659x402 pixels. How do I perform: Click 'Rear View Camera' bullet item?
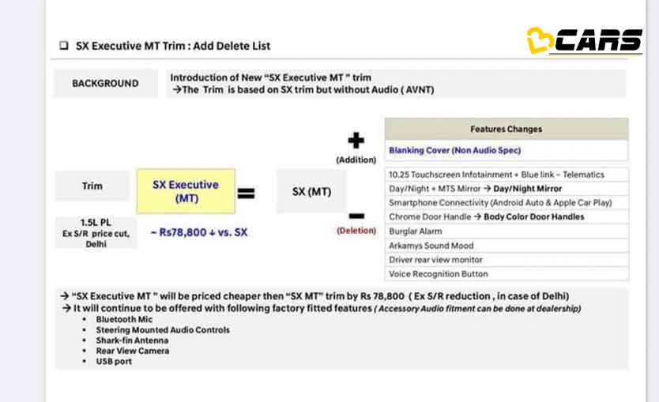click(133, 351)
